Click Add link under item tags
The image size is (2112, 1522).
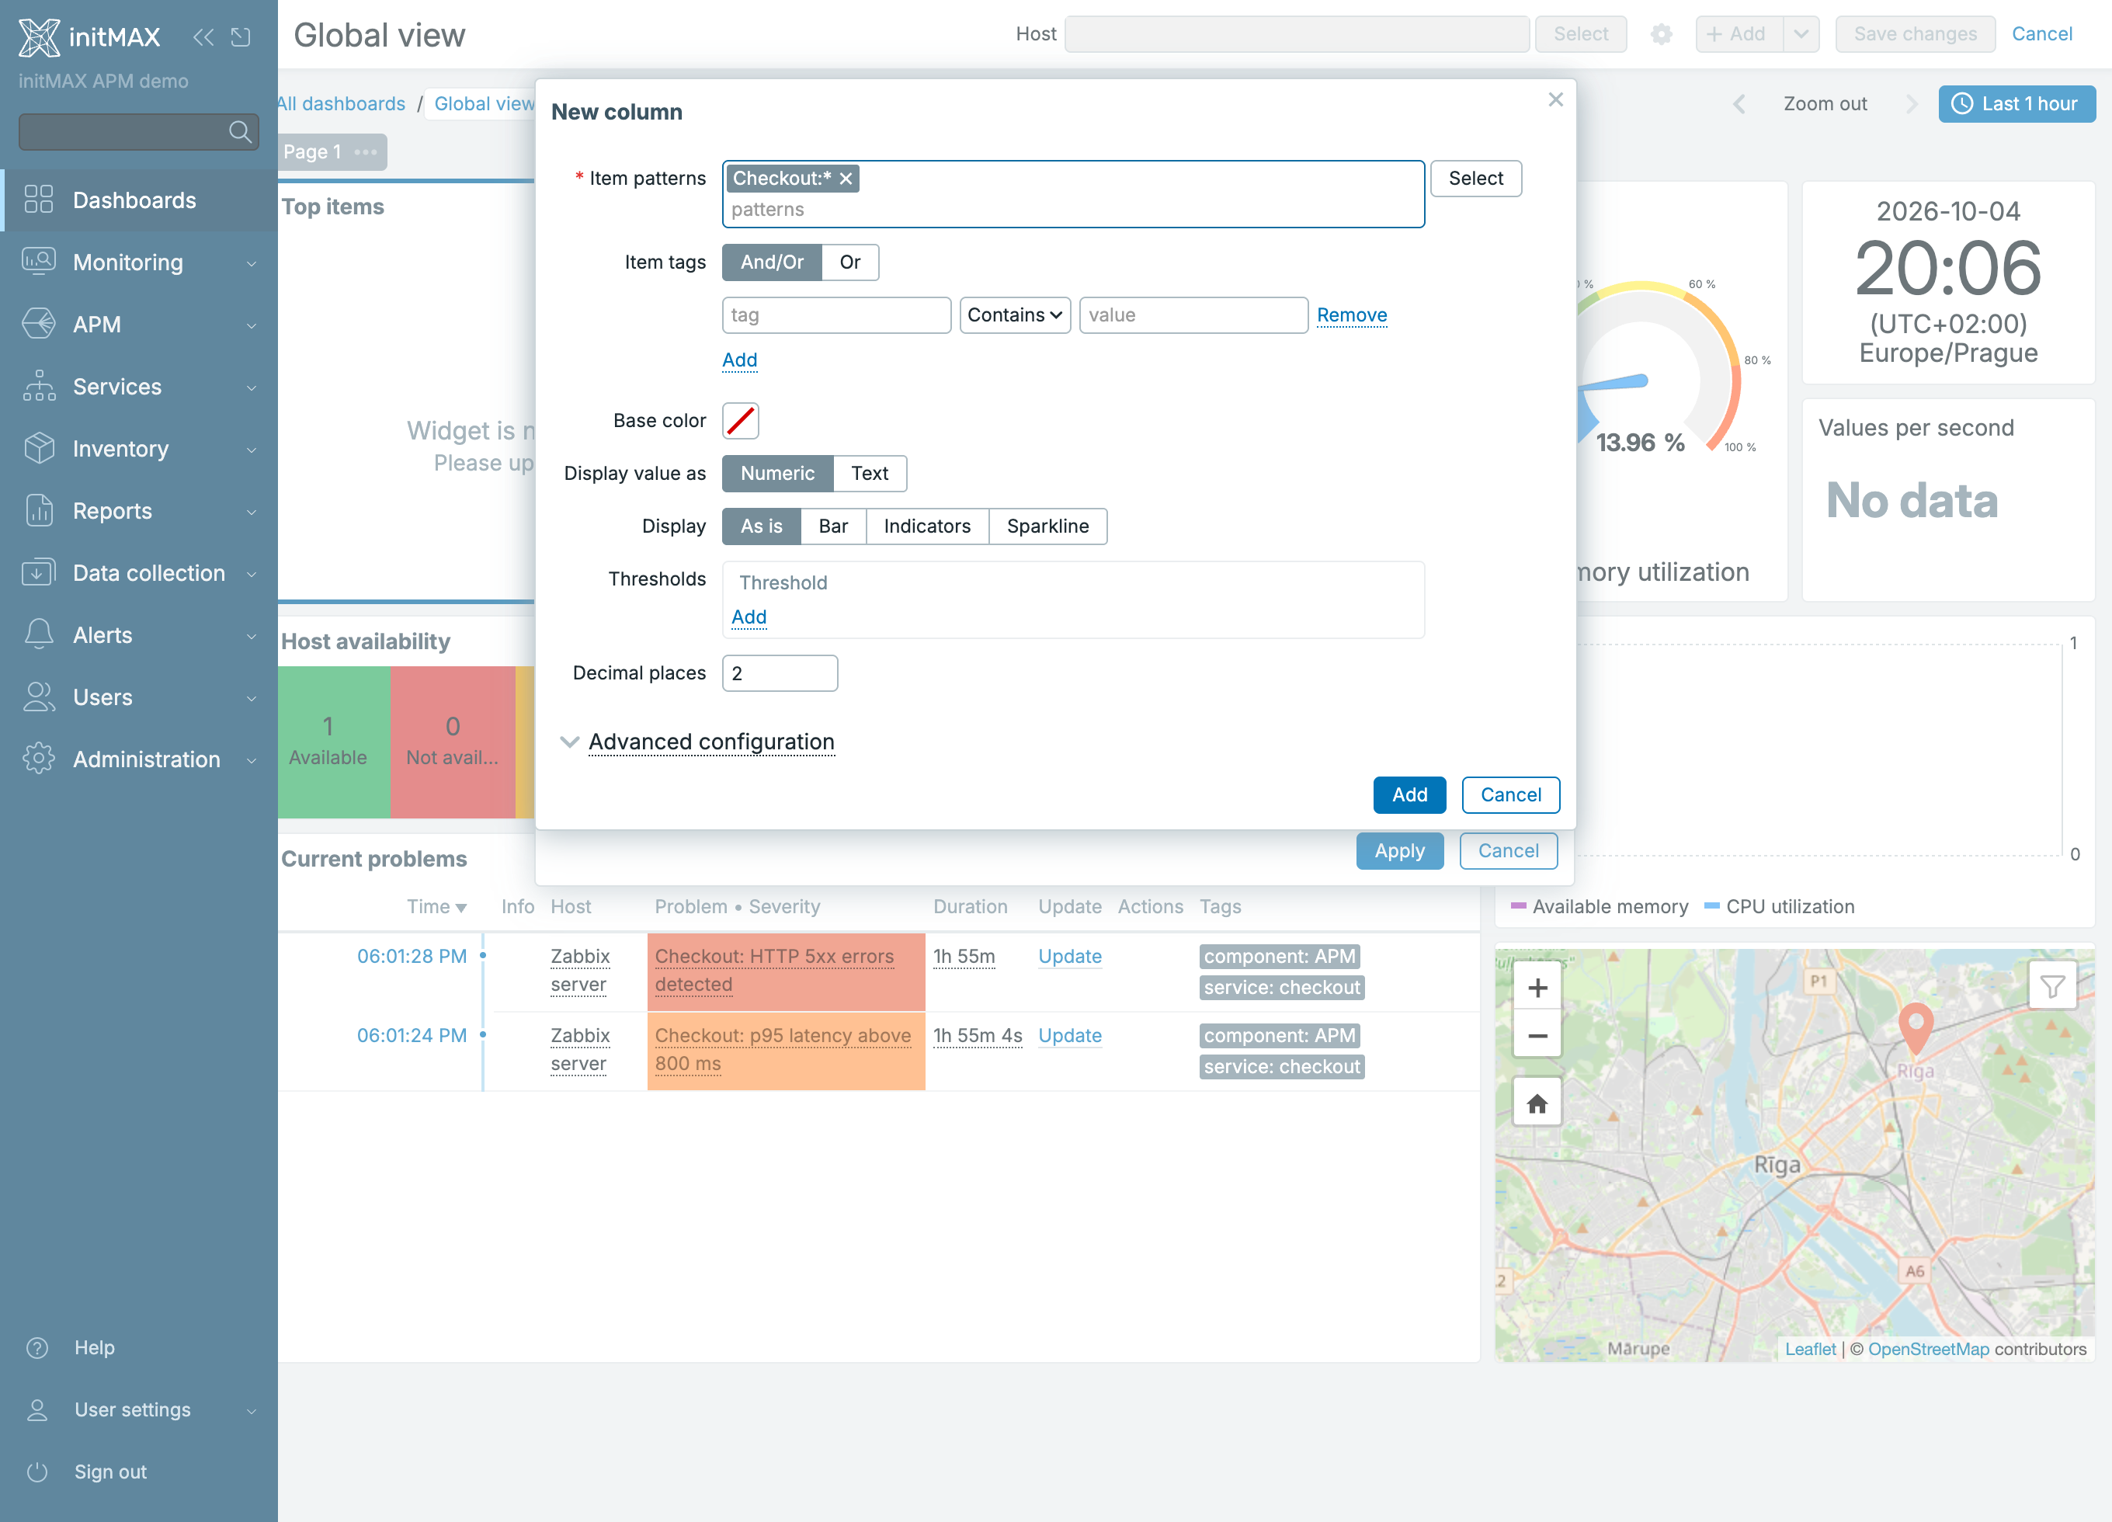(739, 360)
